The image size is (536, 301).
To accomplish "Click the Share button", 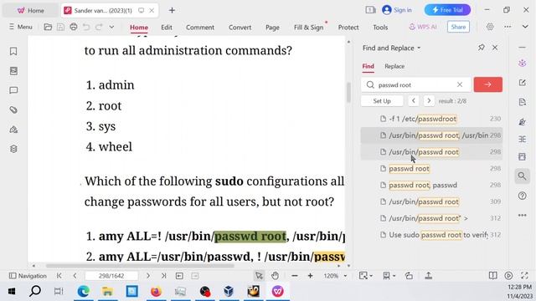I will point(458,27).
